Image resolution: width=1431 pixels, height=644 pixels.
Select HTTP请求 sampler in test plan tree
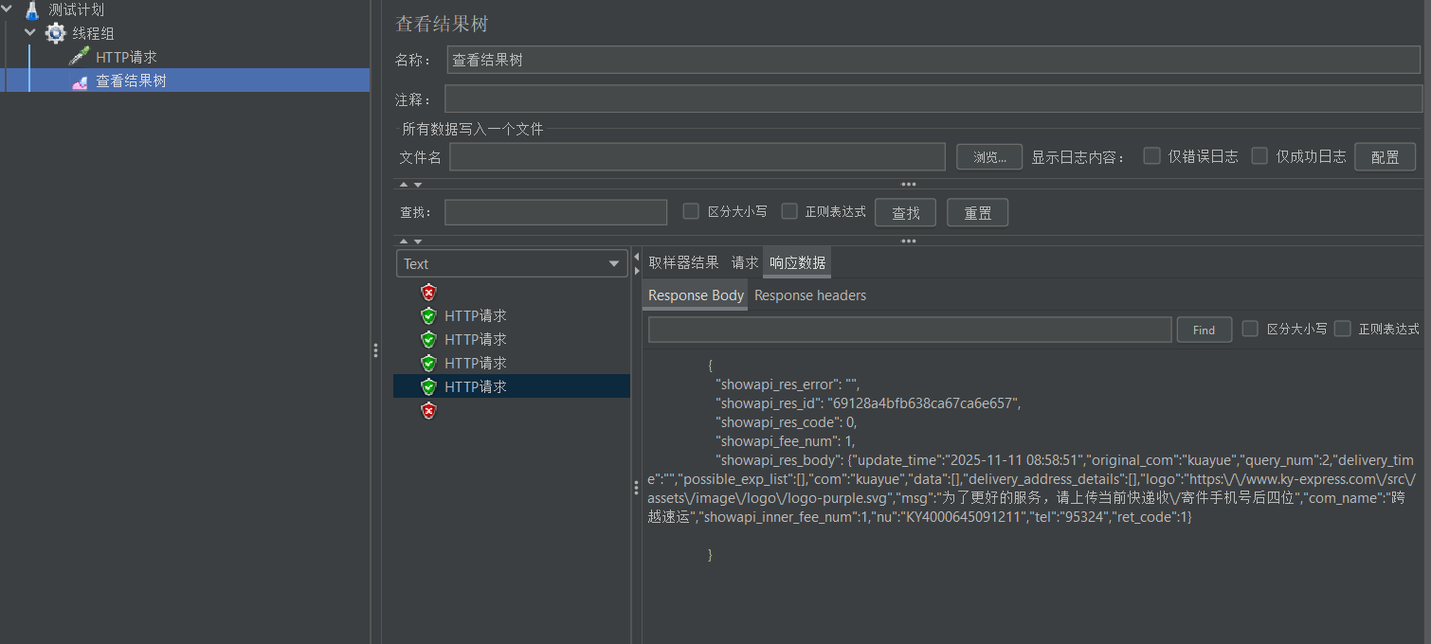tap(126, 57)
